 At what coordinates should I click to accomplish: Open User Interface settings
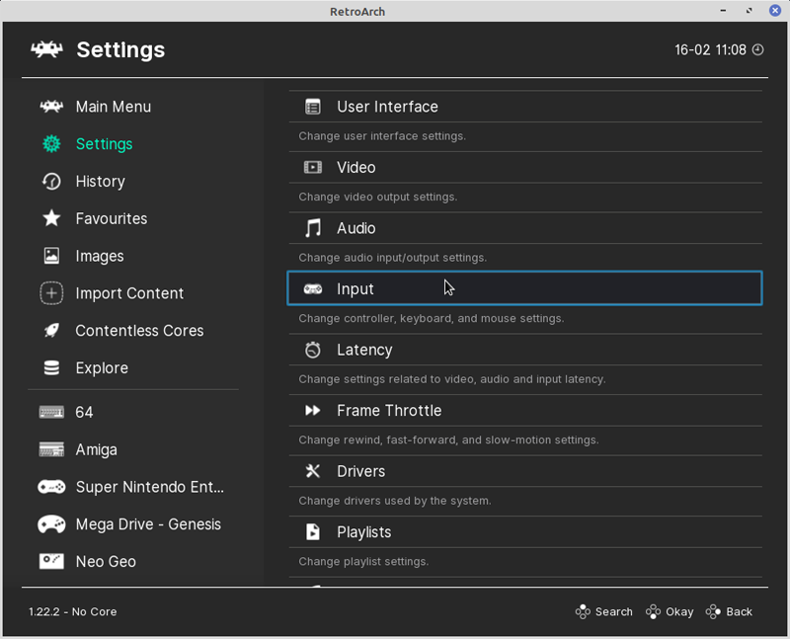(525, 107)
